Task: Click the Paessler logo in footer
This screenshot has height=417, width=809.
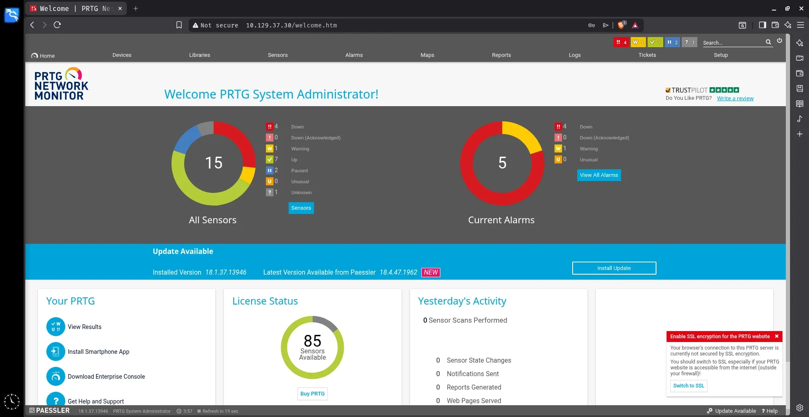Action: (49, 411)
